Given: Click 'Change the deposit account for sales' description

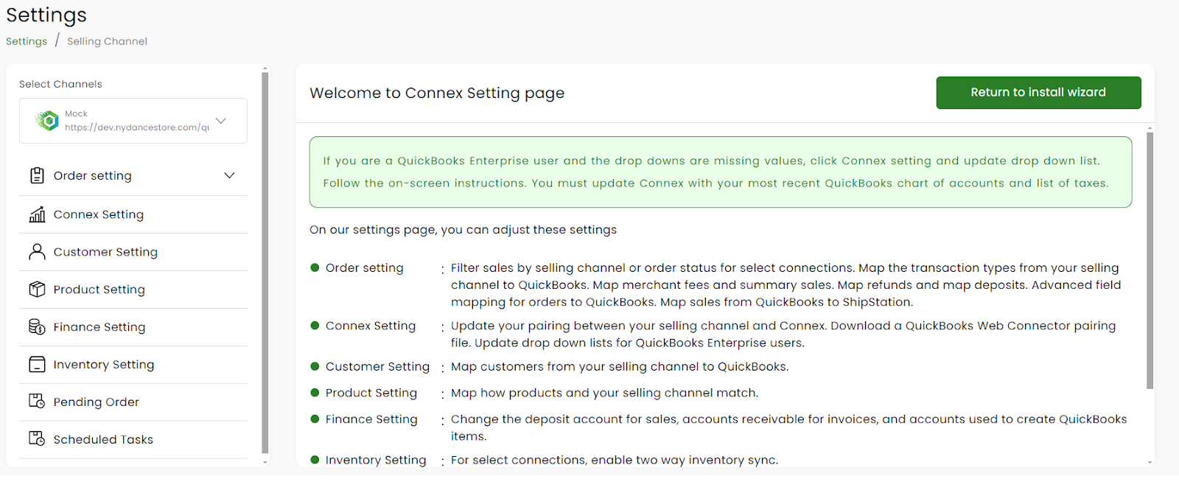Looking at the screenshot, I should point(788,428).
